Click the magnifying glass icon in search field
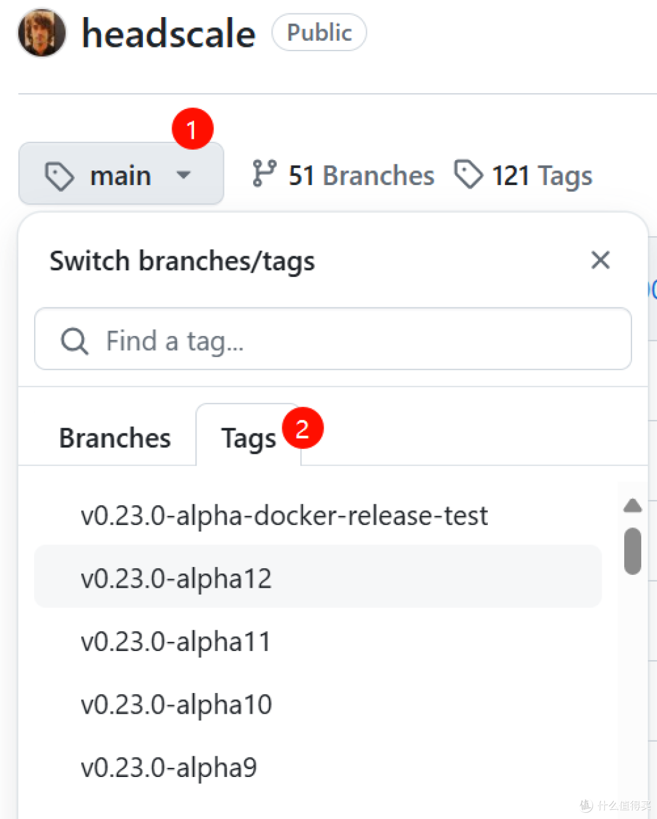This screenshot has height=819, width=657. (74, 340)
